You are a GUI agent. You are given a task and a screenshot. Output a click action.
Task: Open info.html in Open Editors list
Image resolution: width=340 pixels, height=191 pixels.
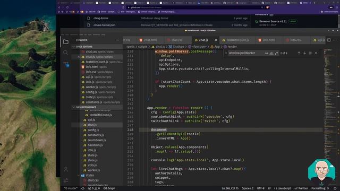(97, 67)
